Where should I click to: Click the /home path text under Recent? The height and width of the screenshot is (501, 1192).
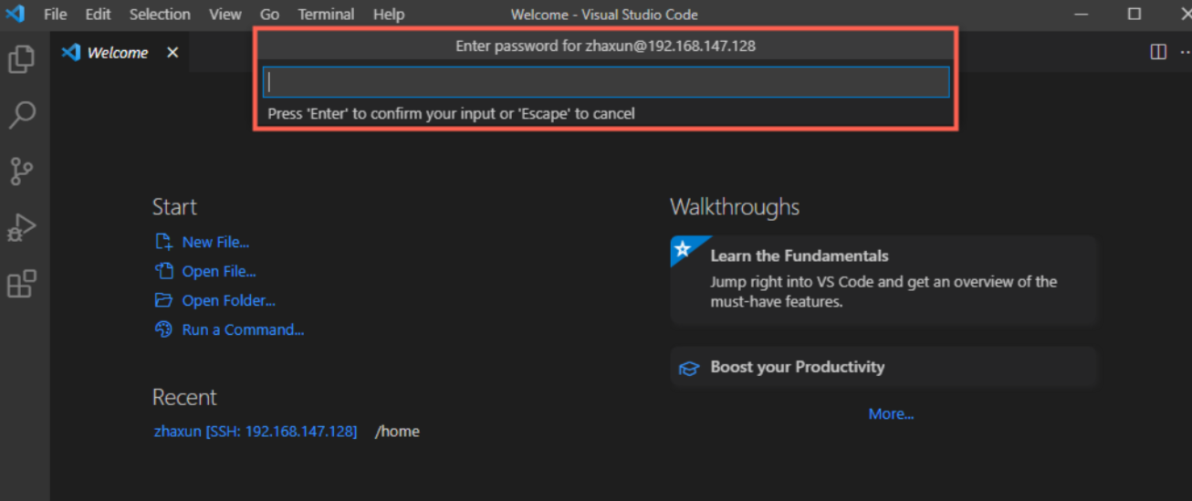397,431
